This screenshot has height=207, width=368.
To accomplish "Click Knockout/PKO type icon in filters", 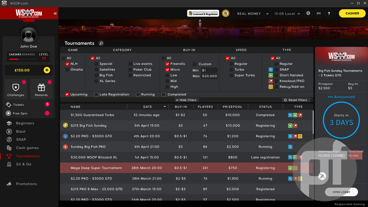I will point(271,81).
